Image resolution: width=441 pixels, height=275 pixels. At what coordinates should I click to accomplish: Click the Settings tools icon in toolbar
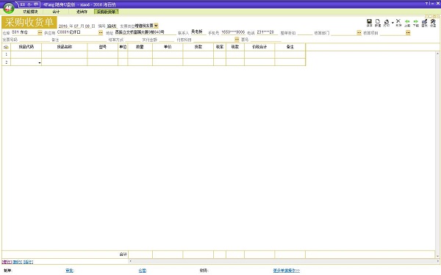tap(433, 23)
